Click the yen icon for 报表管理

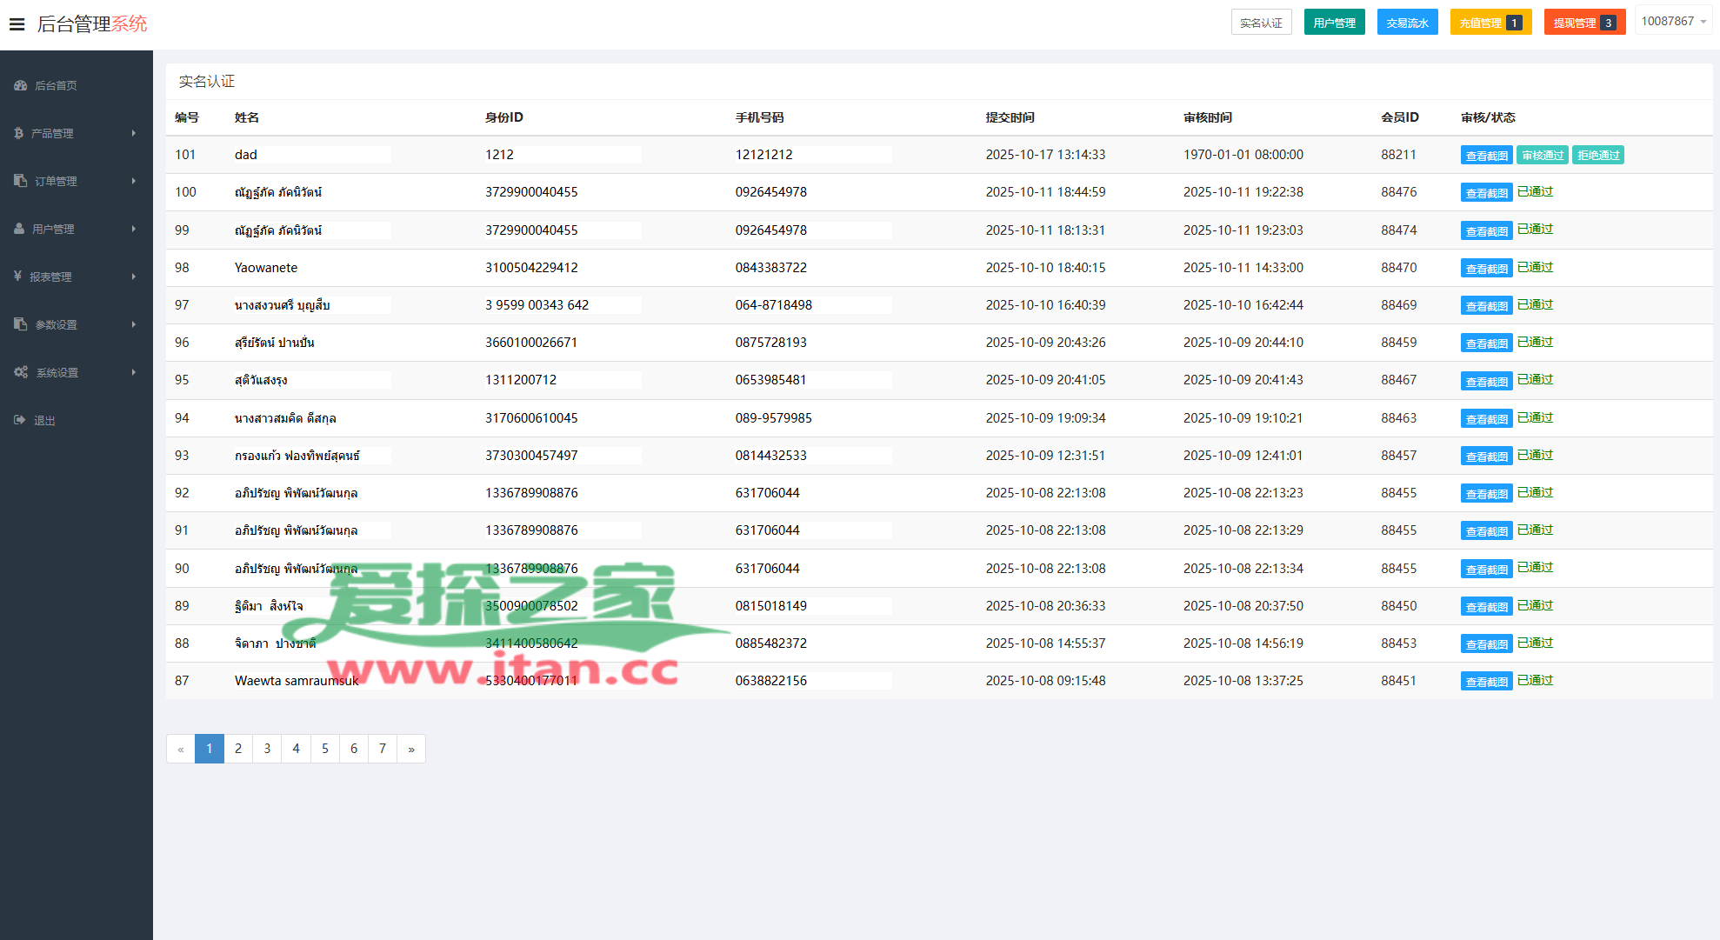coord(17,277)
